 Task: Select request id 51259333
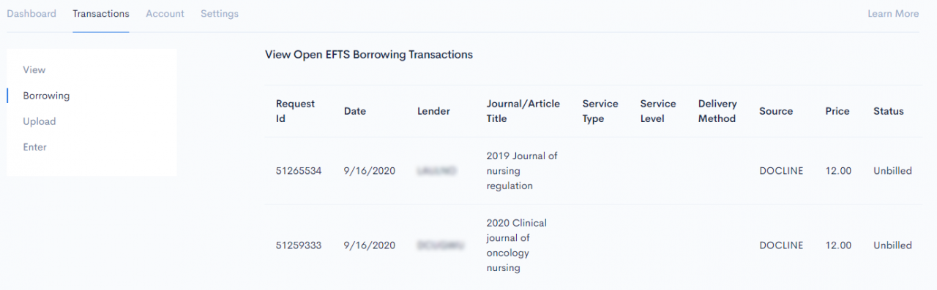(x=299, y=245)
